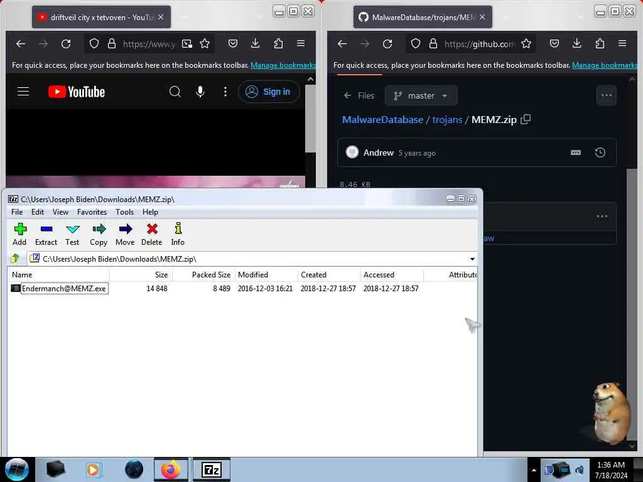The image size is (643, 482).
Task: Open Downloads panel in GitHub browser window
Action: (576, 43)
